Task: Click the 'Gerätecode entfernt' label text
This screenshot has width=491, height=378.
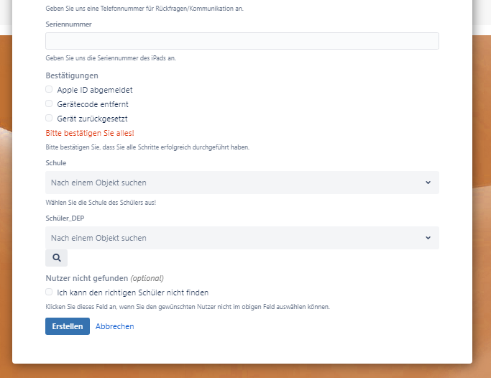Action: coord(93,104)
